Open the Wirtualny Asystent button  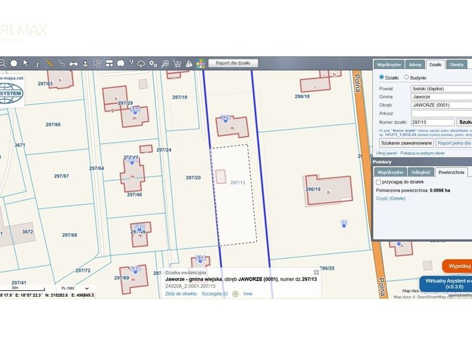tap(447, 284)
